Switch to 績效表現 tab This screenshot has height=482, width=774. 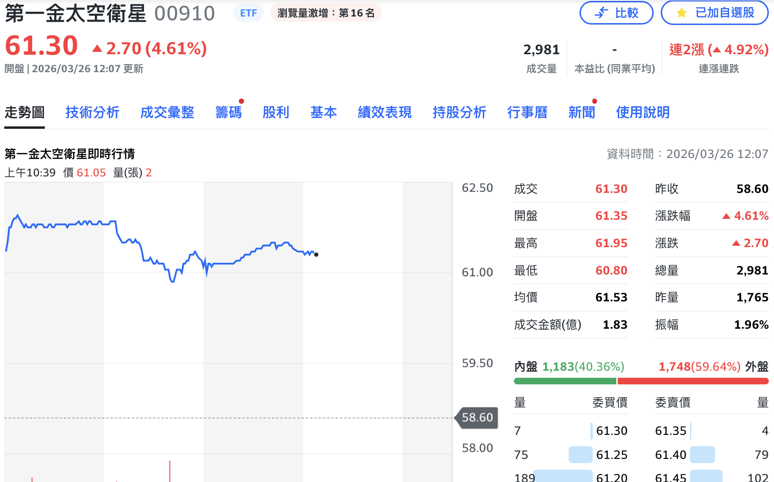[x=384, y=113]
